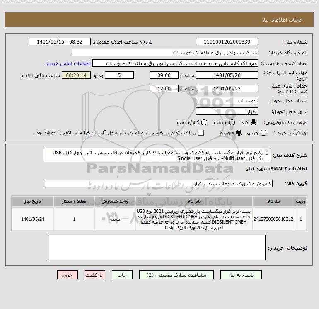Select the جزیی purchase type radio
This screenshot has width=319, height=309.
(x=263, y=133)
